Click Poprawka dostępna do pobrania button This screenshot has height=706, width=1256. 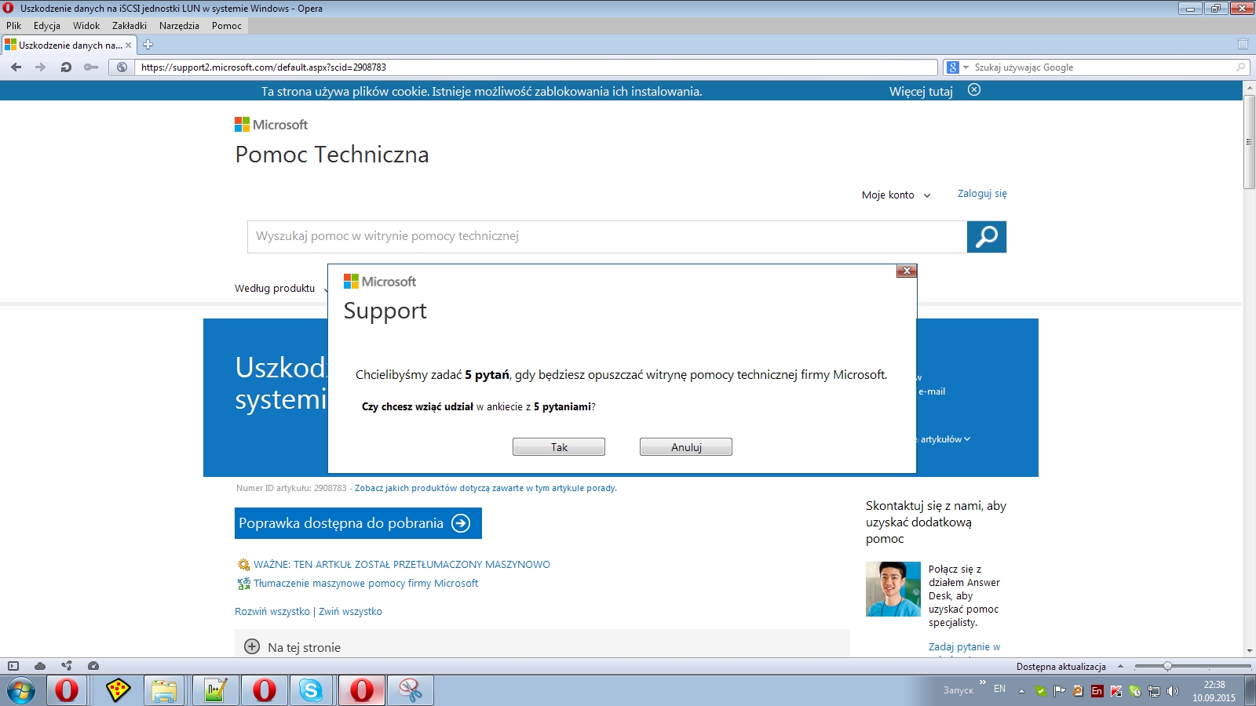(358, 523)
